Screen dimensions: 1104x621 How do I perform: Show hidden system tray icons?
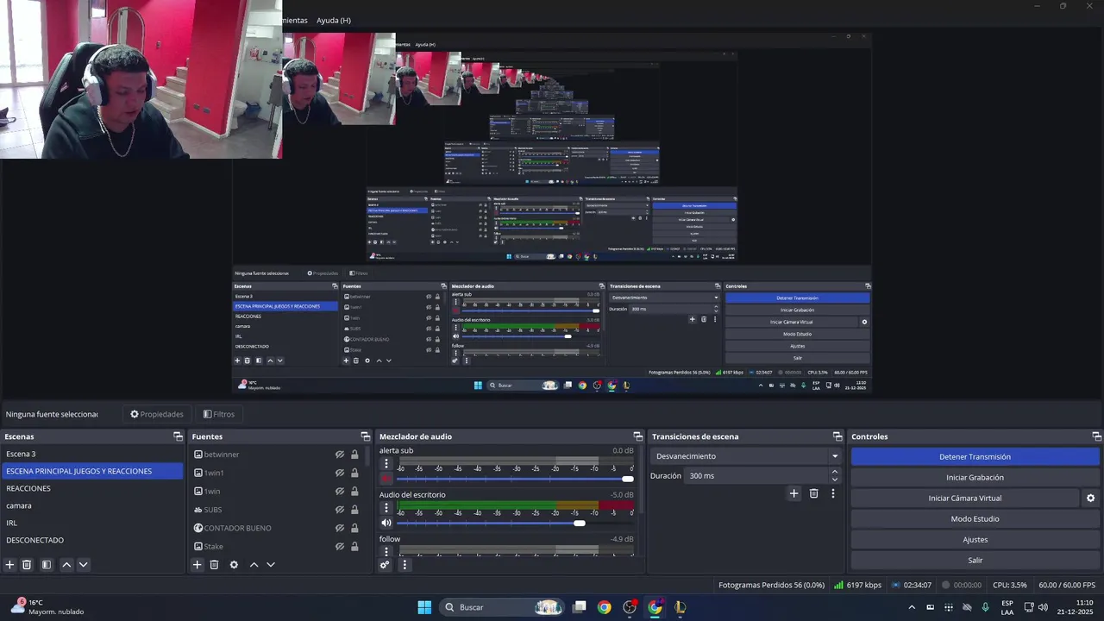tap(912, 607)
